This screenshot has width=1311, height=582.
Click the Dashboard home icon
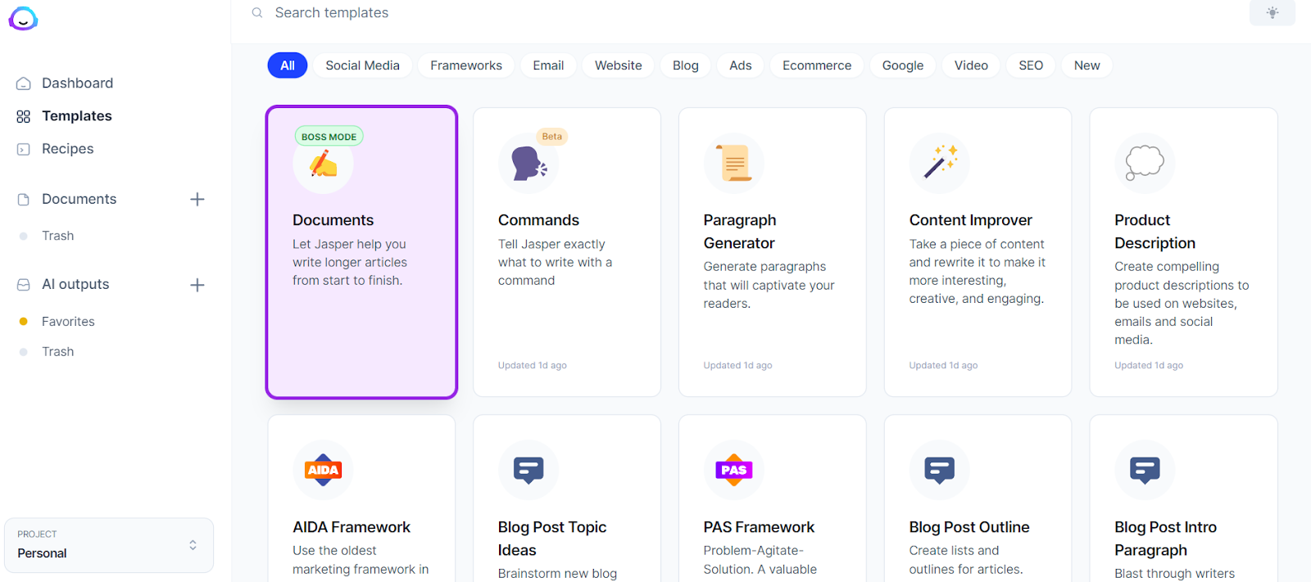click(x=24, y=83)
